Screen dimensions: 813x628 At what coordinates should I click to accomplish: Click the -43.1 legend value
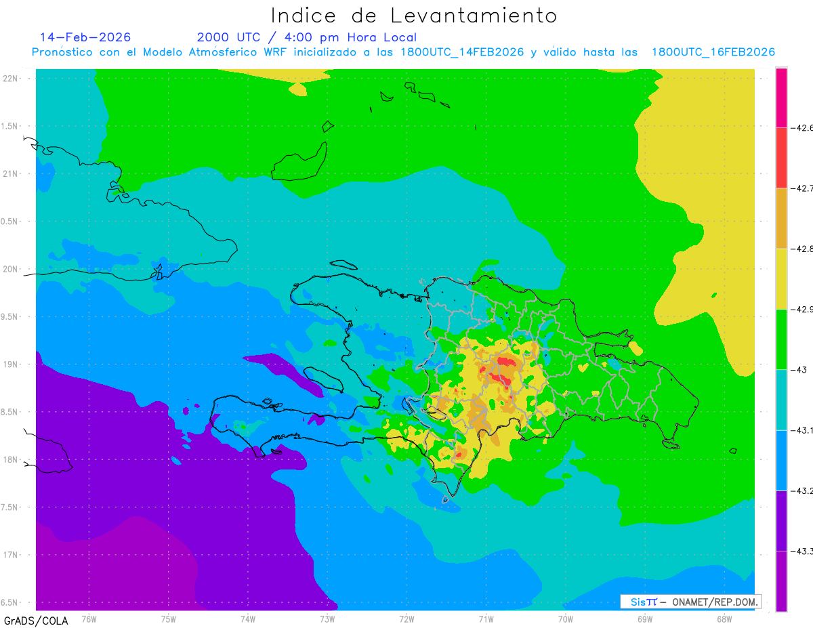[801, 430]
